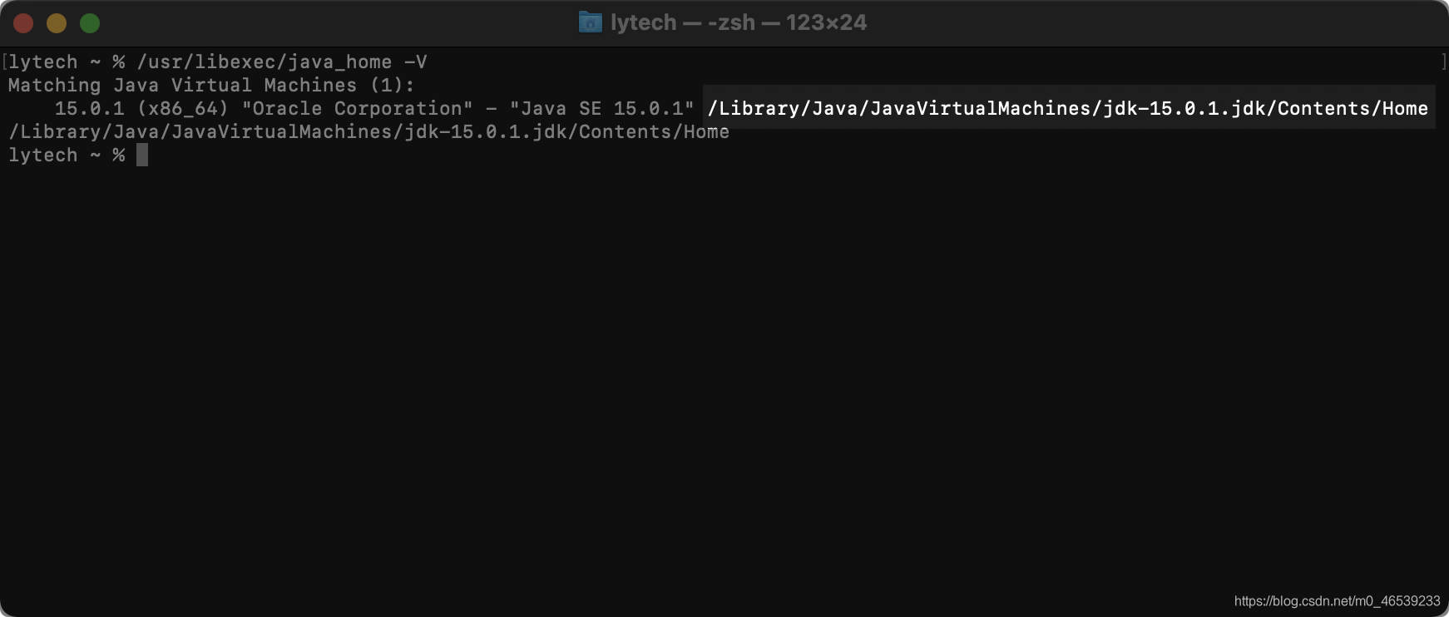Click the '15.0.1 (x86_64)' version text
1449x617 pixels.
(141, 108)
